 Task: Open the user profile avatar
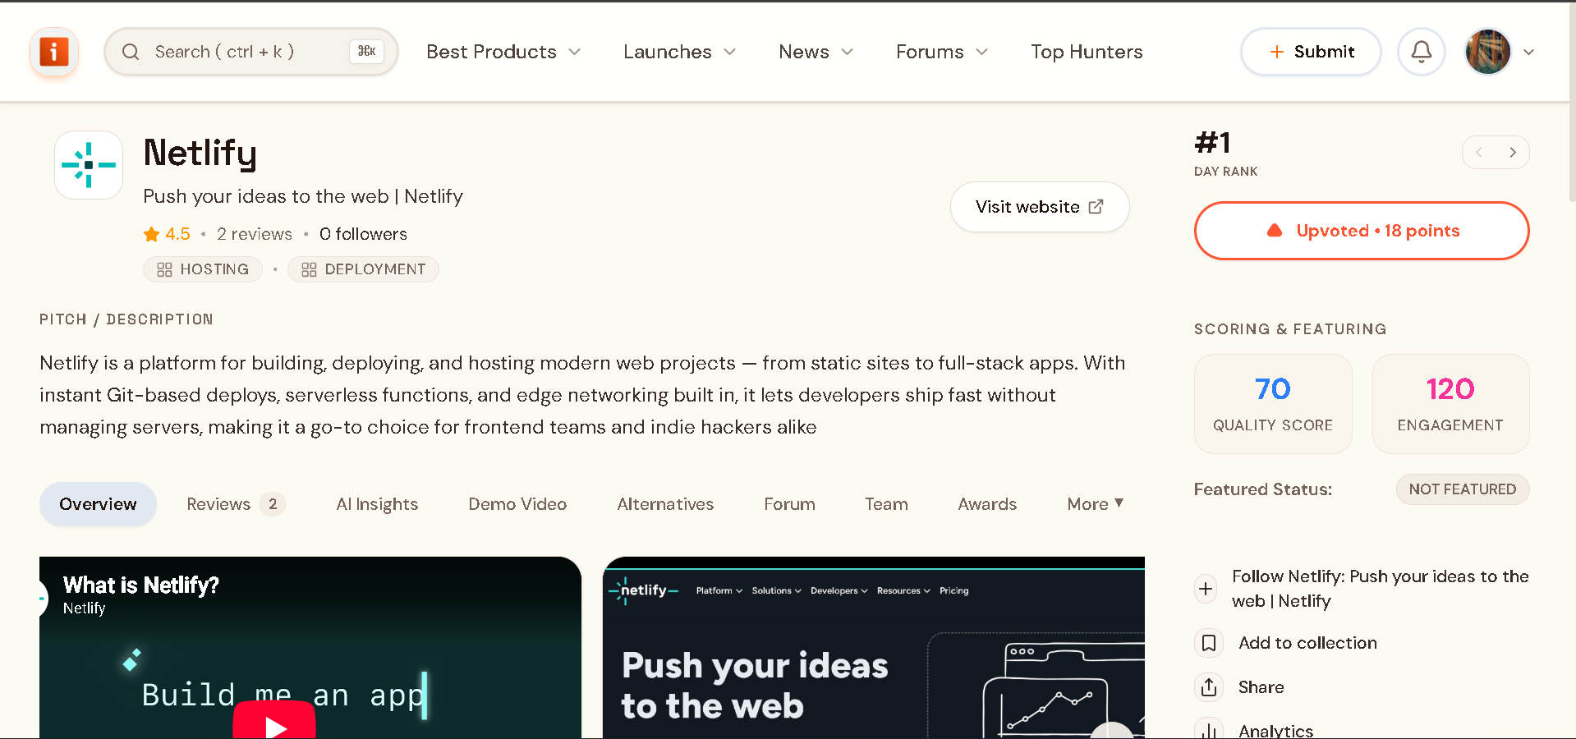[1488, 52]
